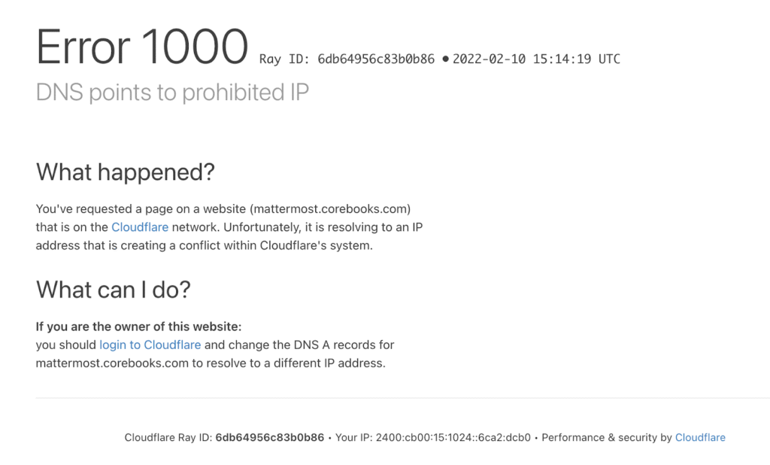
Task: Open the Cloudflare link in the footer
Action: pos(700,437)
